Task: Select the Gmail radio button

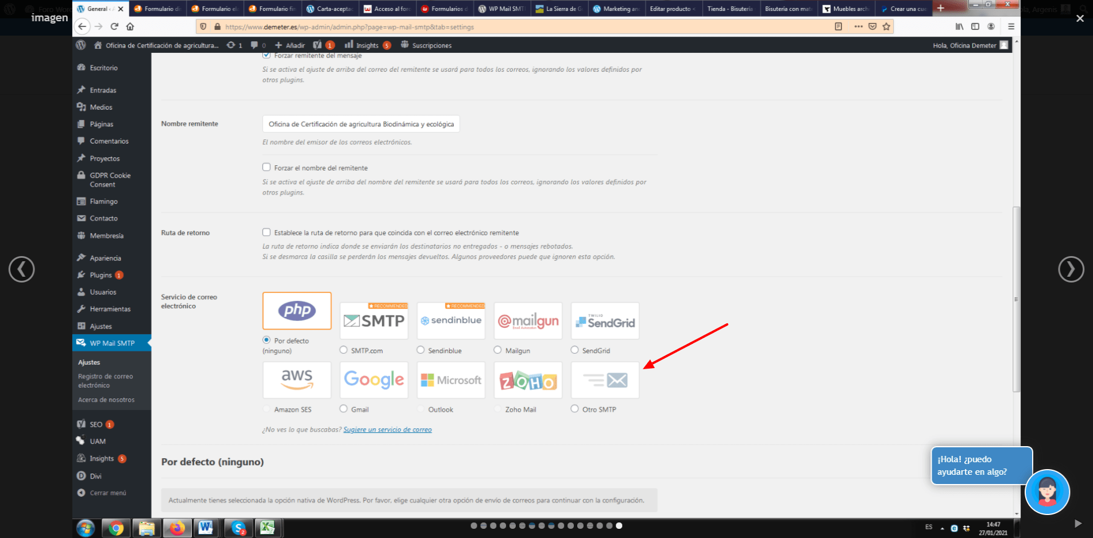Action: (x=343, y=409)
